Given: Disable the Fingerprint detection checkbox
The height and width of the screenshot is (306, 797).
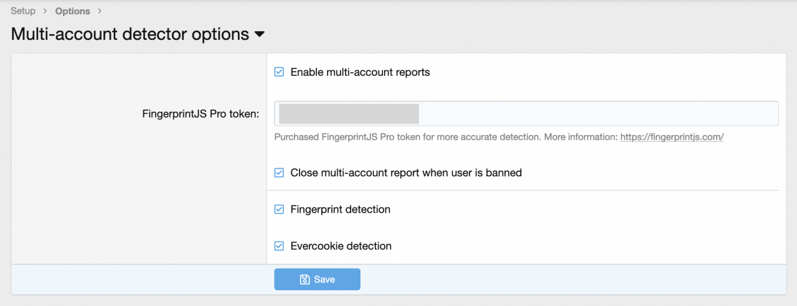Looking at the screenshot, I should pyautogui.click(x=280, y=210).
